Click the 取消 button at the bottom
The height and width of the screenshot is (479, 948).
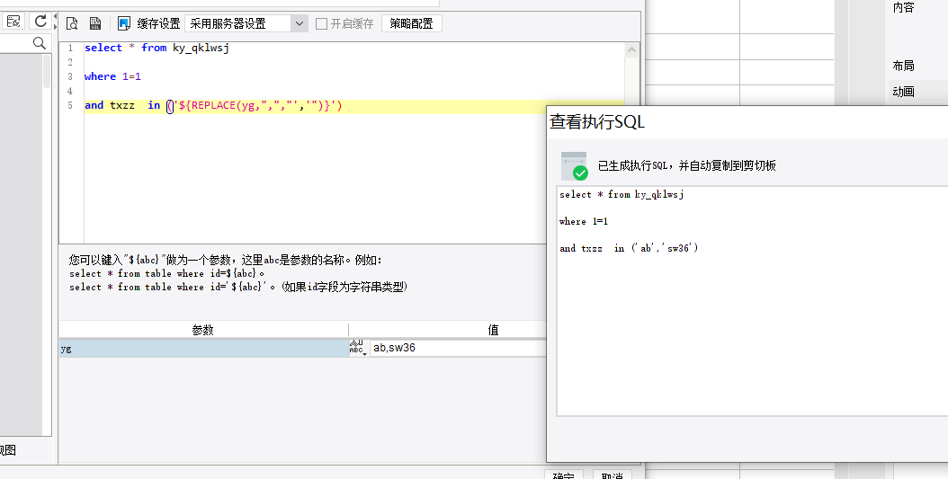point(613,475)
